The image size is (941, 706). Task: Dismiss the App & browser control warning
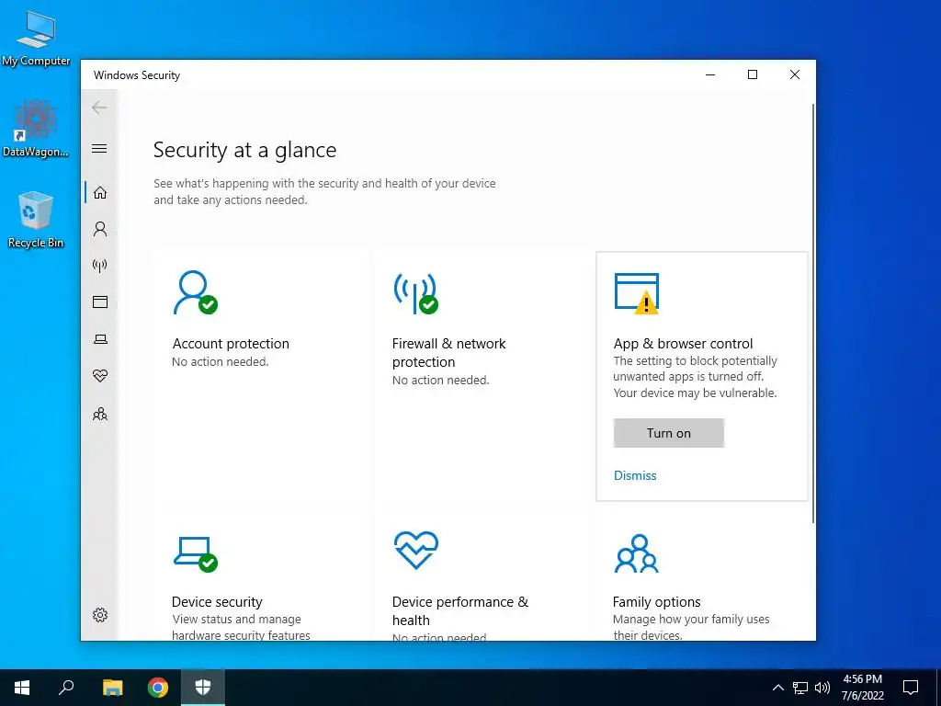(635, 475)
